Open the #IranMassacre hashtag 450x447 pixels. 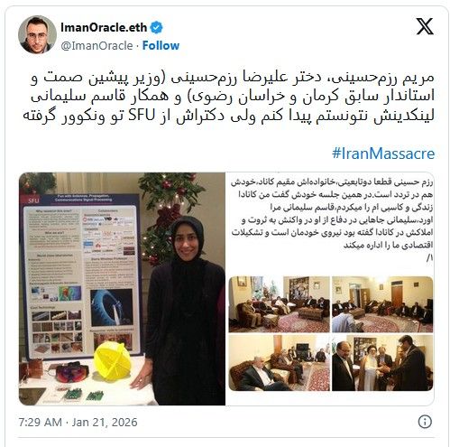(383, 154)
